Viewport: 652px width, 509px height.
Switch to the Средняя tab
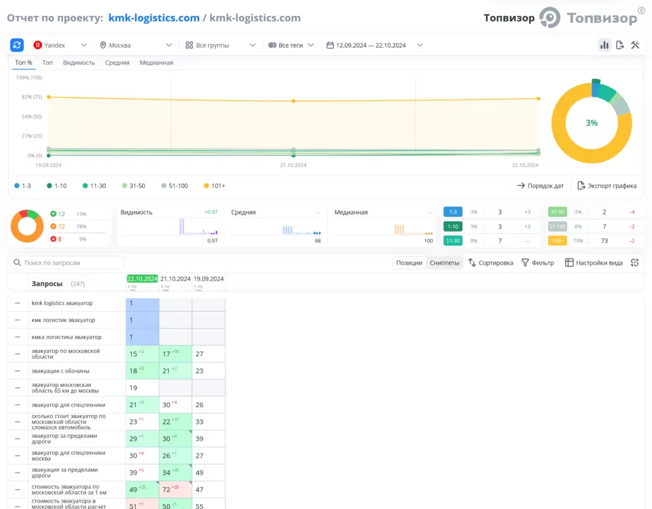(x=117, y=63)
